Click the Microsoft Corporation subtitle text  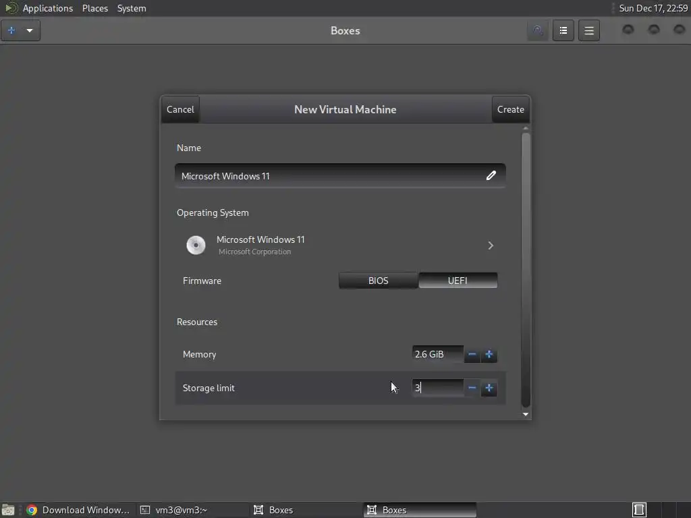(x=254, y=252)
